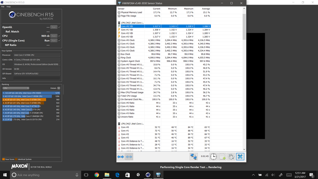This screenshot has height=179, width=318.
Task: Launch Microsoft Edge from the taskbar
Action: pyautogui.click(x=117, y=175)
